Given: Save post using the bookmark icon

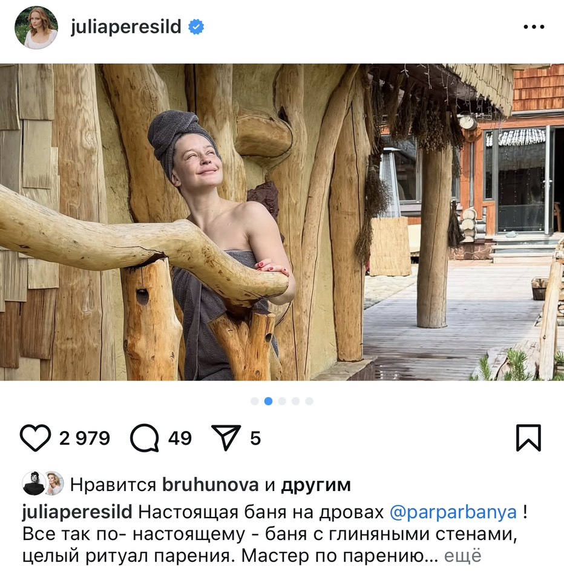Looking at the screenshot, I should [528, 438].
